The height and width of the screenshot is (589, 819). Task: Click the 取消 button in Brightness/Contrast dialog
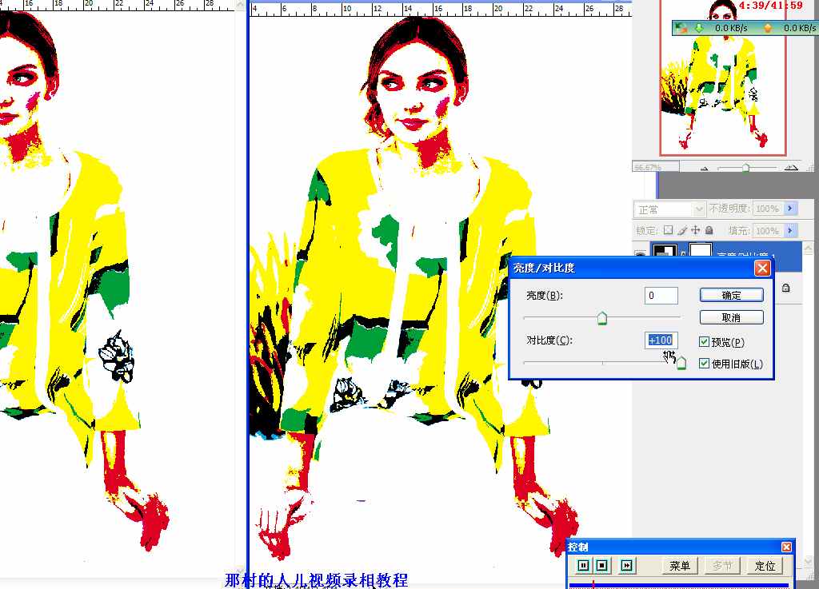[731, 317]
